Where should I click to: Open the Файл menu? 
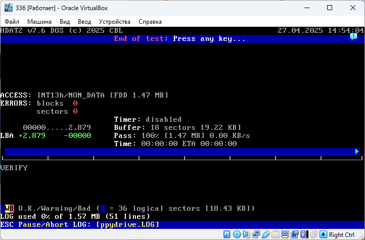12,22
